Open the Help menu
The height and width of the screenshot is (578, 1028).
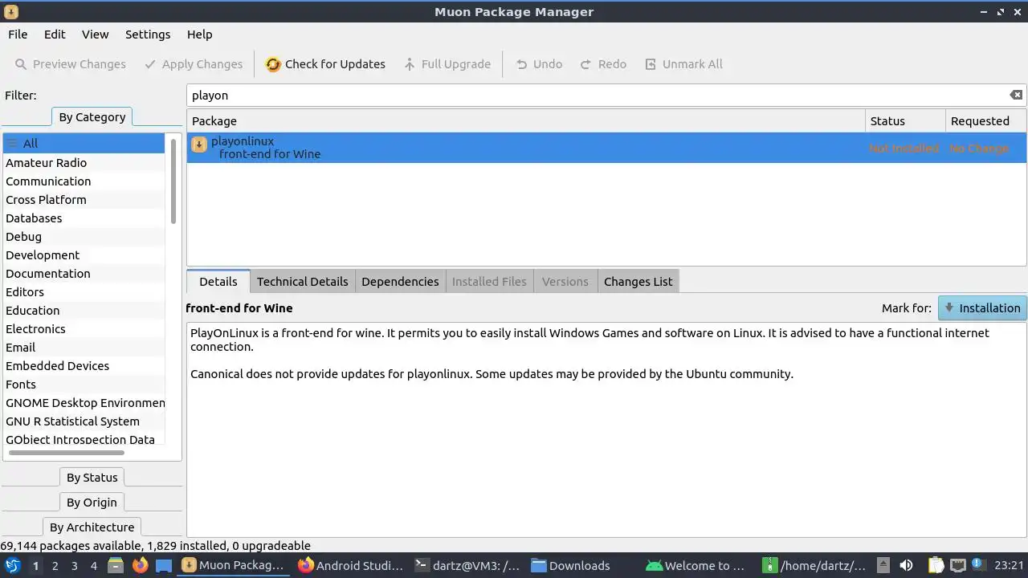pos(199,35)
